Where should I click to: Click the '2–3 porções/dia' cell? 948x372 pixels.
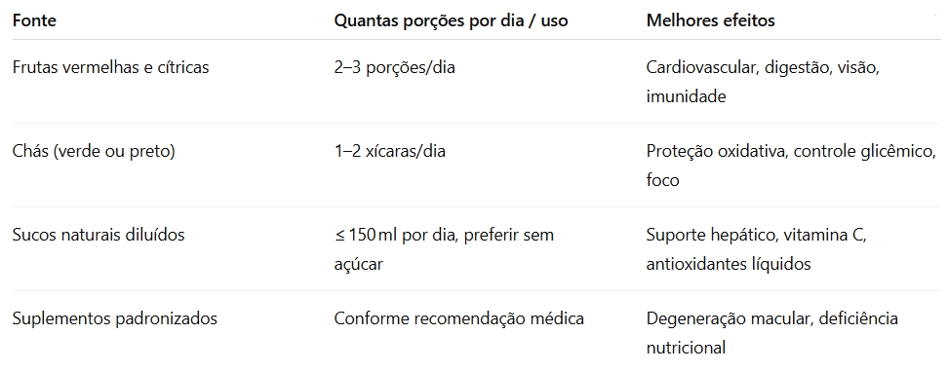point(395,67)
